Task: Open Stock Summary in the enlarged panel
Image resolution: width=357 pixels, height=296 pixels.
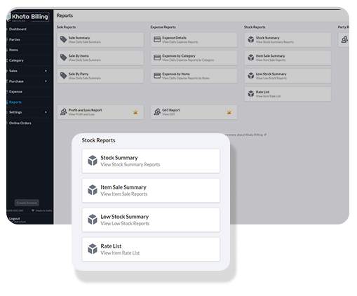Action: coord(151,161)
